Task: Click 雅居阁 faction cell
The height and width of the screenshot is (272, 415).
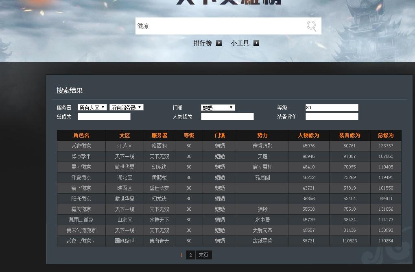Action: click(262, 177)
